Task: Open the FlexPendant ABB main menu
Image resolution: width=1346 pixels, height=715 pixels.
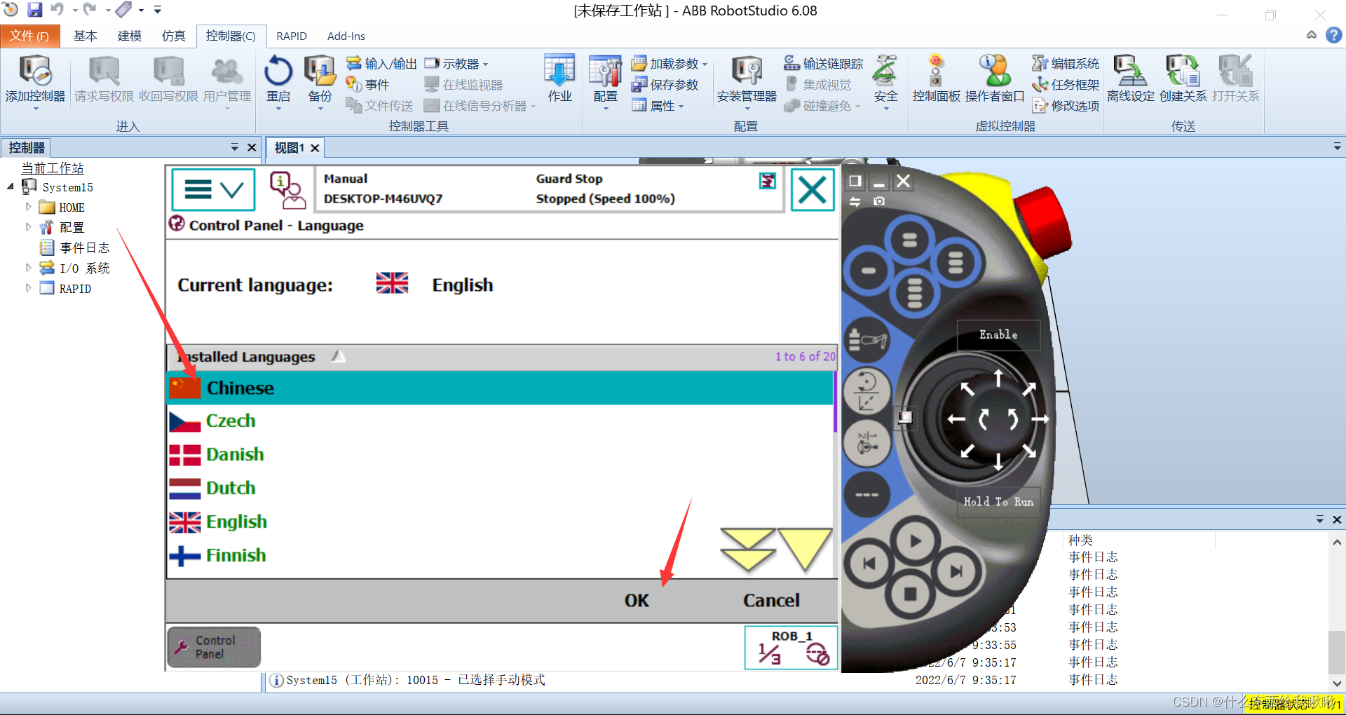Action: coord(213,189)
